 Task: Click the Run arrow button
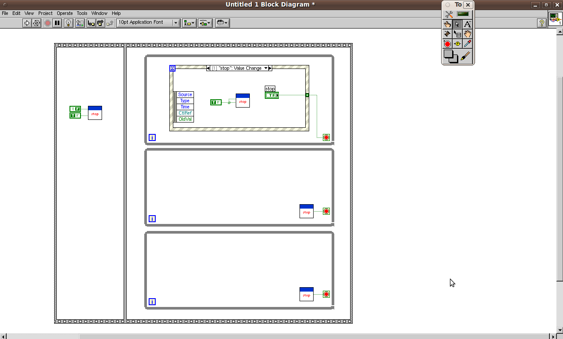point(27,23)
